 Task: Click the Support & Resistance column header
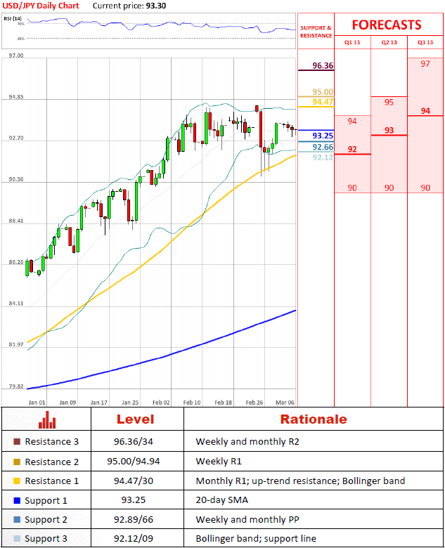pyautogui.click(x=316, y=32)
